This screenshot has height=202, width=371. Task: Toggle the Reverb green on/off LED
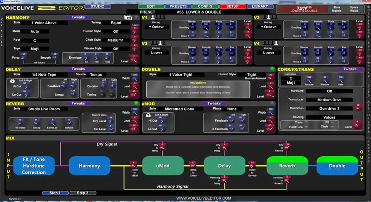[137, 104]
